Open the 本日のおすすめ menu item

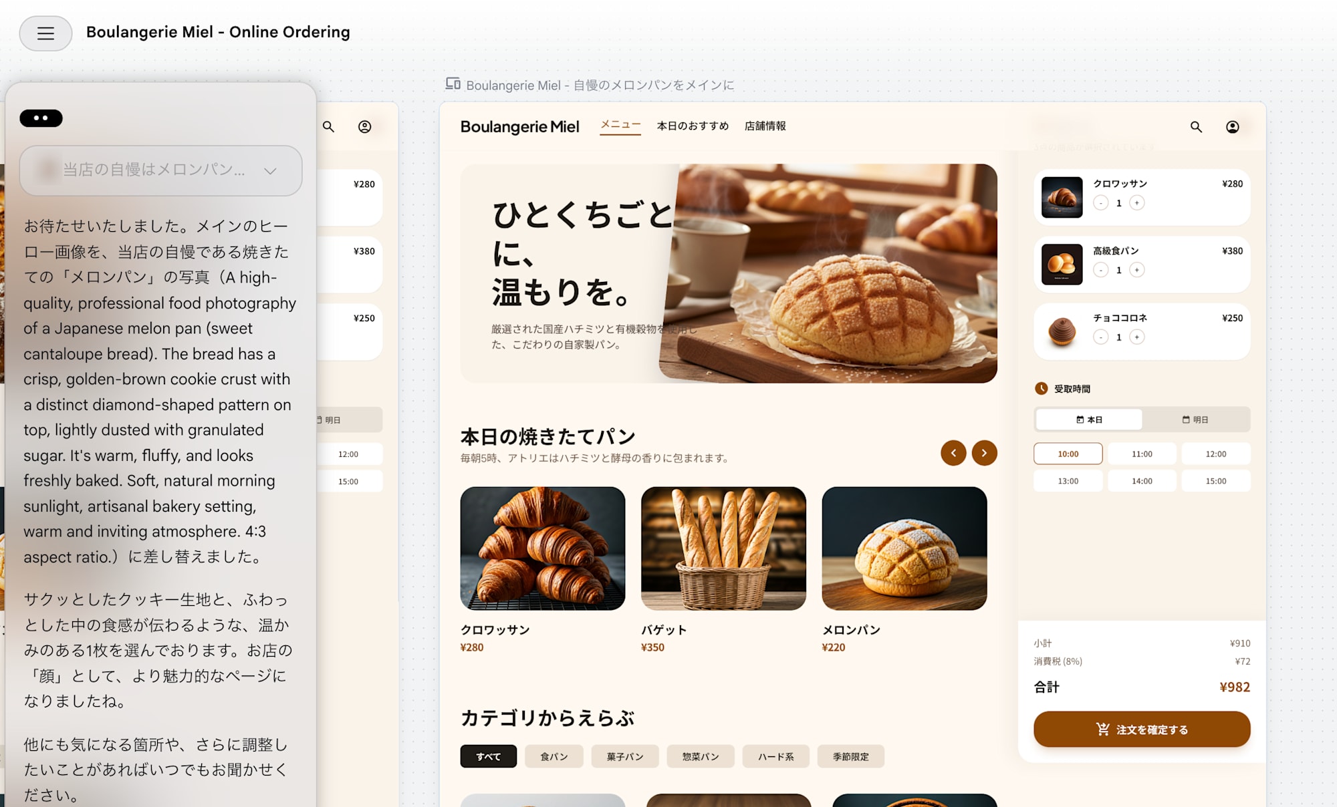[693, 126]
